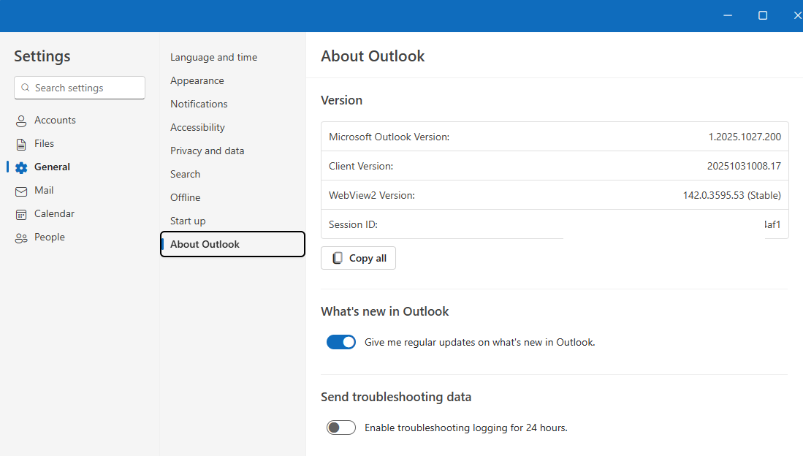Screen dimensions: 803x456
Task: Click the version number 1.2025.1027.200
Action: pyautogui.click(x=745, y=137)
